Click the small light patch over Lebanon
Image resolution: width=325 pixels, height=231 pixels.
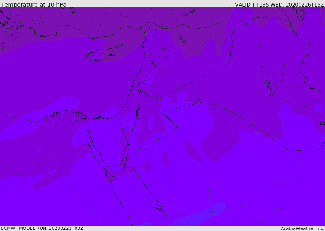pos(149,80)
